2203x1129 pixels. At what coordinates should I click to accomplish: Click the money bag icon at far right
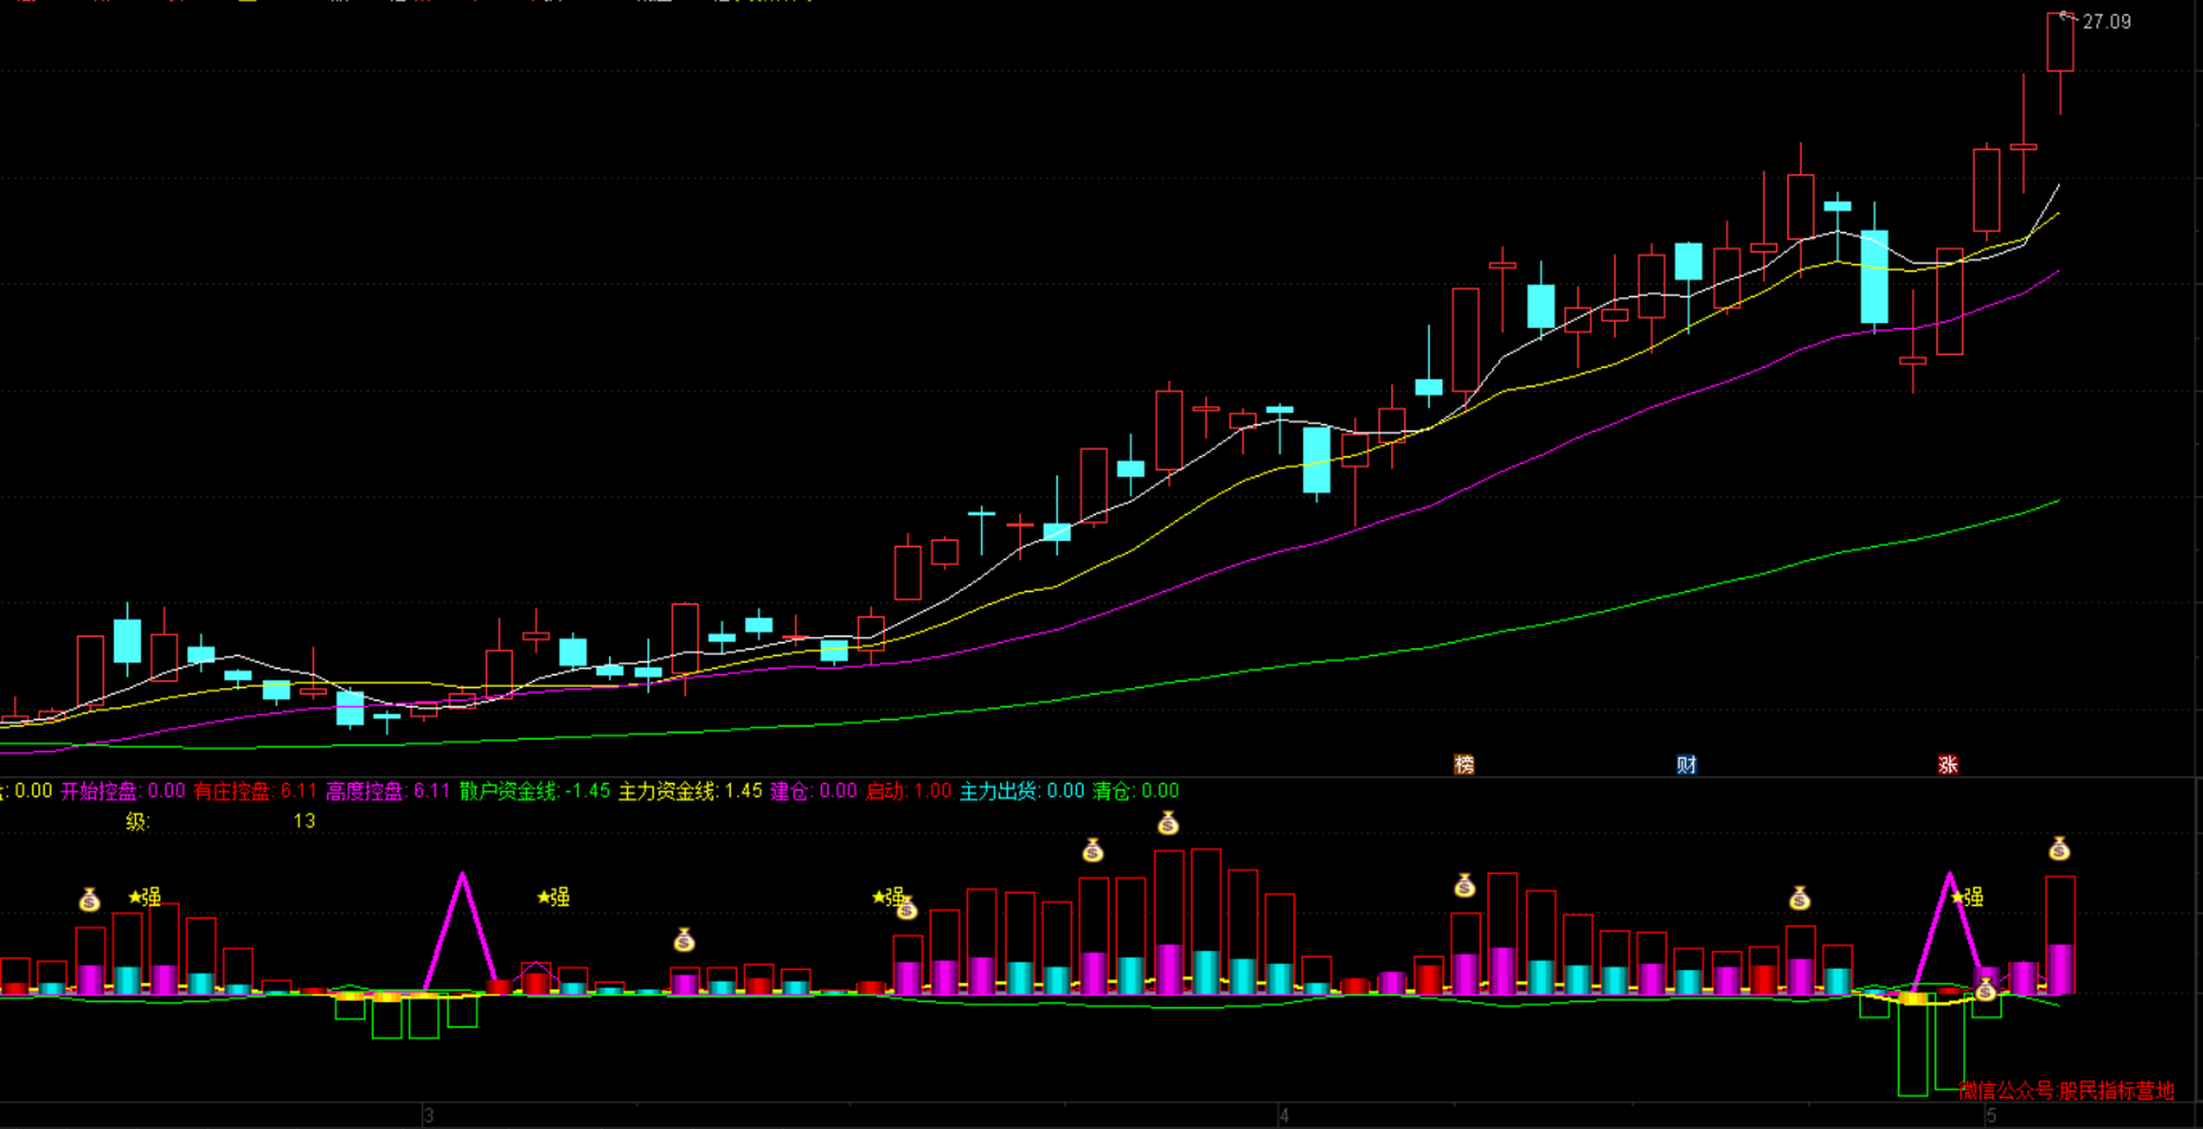tap(2059, 849)
